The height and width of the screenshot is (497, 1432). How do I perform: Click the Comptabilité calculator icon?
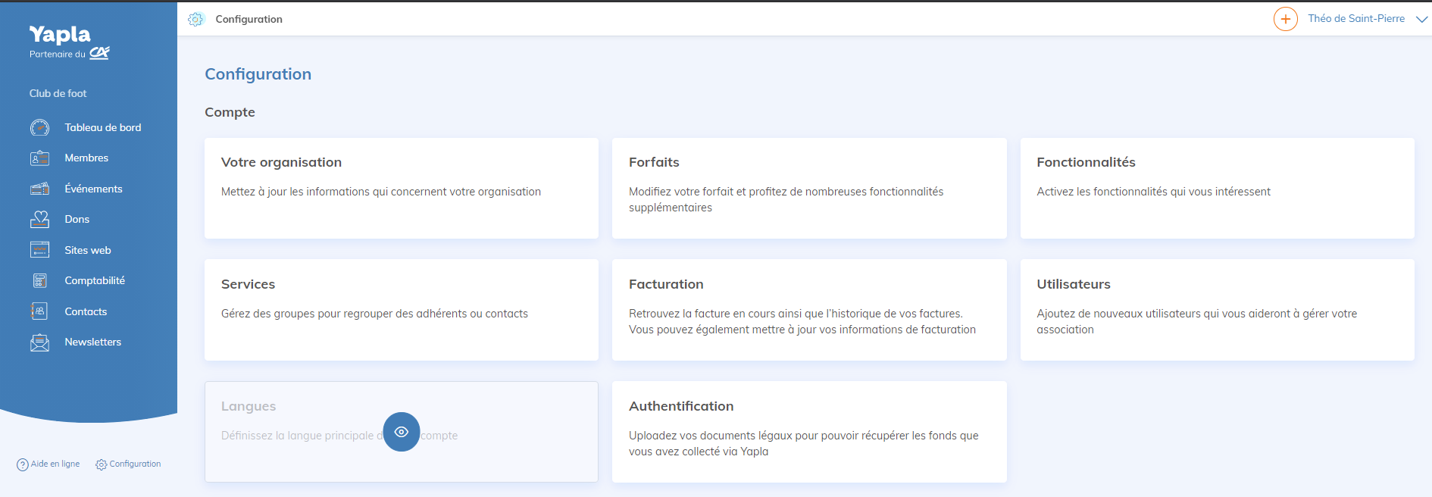tap(39, 281)
